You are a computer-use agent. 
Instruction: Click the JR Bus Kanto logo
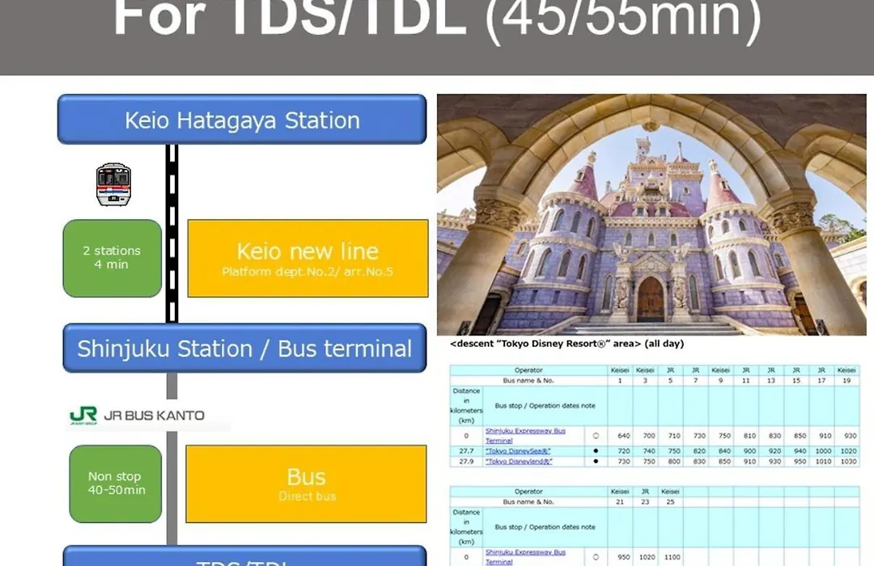tap(137, 416)
